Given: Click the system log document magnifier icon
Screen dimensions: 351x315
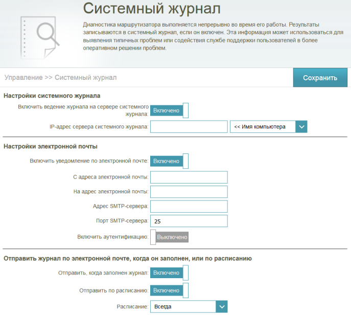Looking at the screenshot, I should pos(40,37).
